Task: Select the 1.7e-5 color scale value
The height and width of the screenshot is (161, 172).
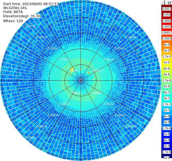Action: tap(167, 56)
